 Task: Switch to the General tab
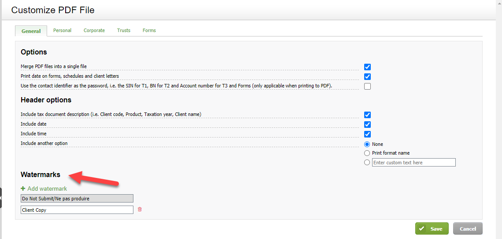pyautogui.click(x=31, y=31)
